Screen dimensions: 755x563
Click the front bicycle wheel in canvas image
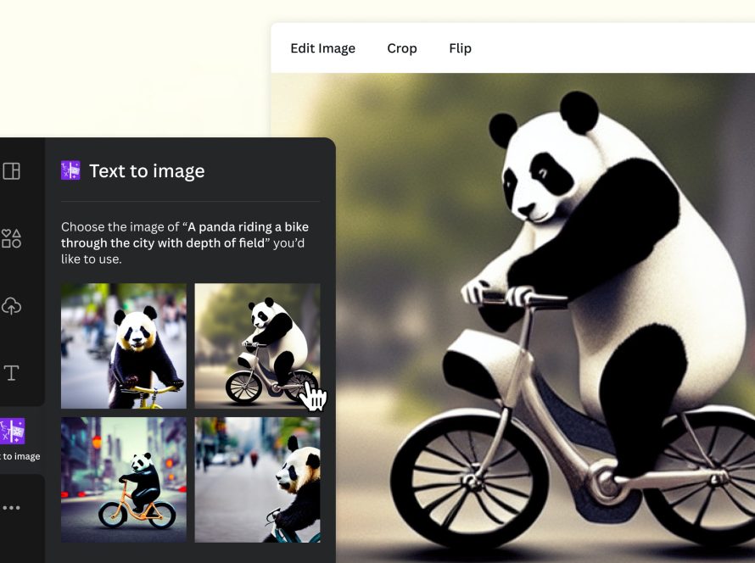coord(469,482)
